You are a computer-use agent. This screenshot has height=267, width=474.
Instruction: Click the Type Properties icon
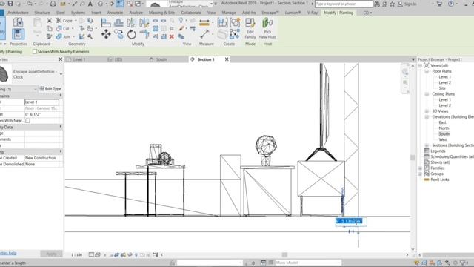[18, 22]
